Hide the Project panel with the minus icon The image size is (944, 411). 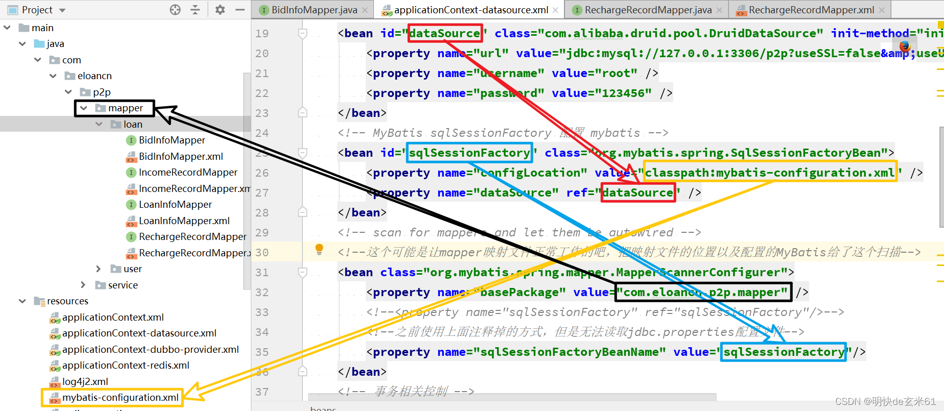click(x=240, y=10)
